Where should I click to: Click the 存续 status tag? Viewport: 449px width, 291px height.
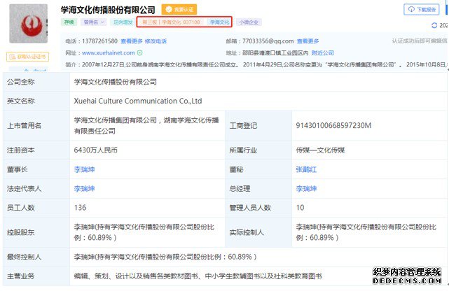coord(69,22)
